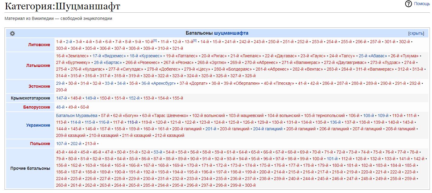Open 155-й battalion link

(178, 98)
